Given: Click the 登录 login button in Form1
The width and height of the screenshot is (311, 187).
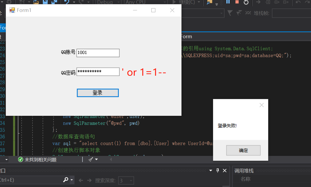Looking at the screenshot, I should point(98,93).
